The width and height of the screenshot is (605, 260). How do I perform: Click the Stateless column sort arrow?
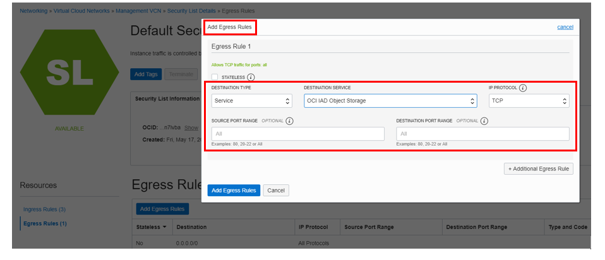coord(165,227)
